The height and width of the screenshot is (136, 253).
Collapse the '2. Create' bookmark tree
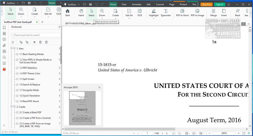pos(12,106)
